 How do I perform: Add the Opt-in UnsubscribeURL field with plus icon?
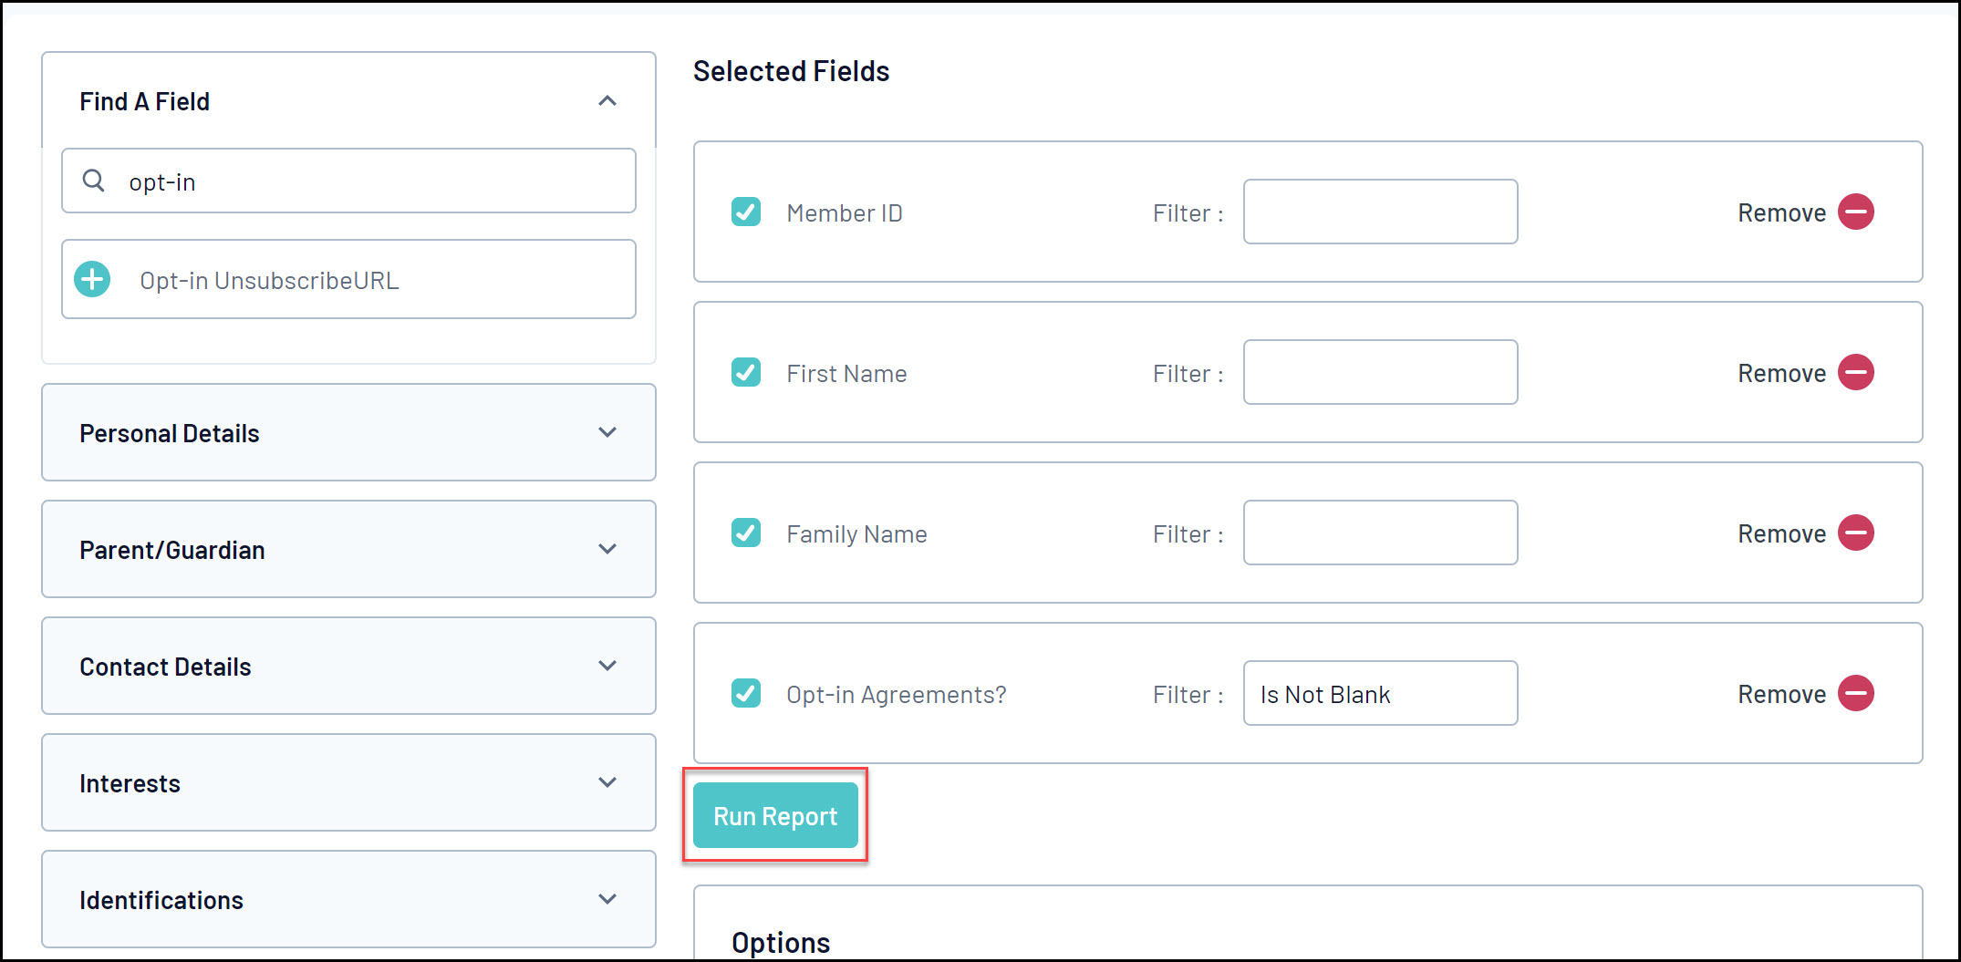pos(92,279)
